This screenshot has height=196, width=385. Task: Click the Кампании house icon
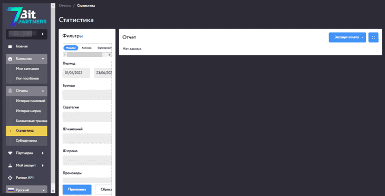pyautogui.click(x=10, y=59)
